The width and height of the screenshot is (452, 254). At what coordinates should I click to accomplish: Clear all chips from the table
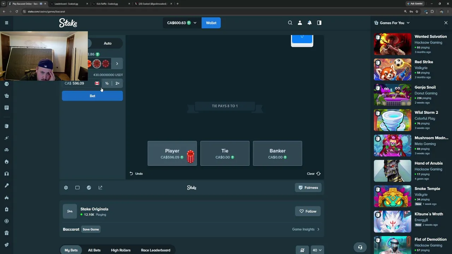tap(314, 174)
